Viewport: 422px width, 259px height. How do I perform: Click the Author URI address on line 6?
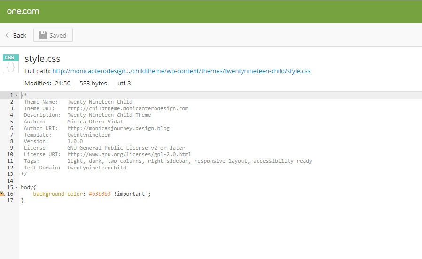118,128
